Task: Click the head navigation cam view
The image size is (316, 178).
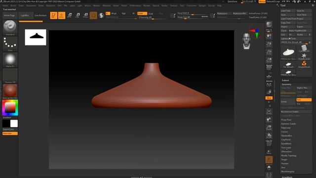Action: pos(246,41)
